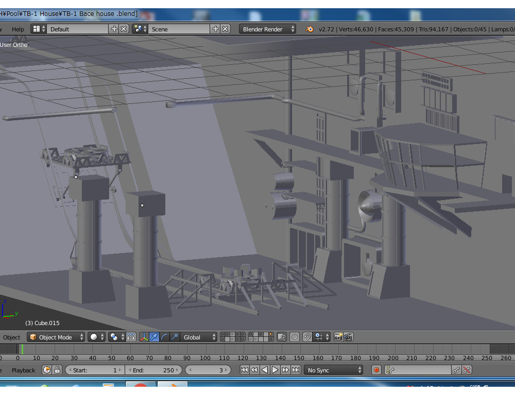515x395 pixels.
Task: Enable the scale manipulator icon
Action: [x=175, y=337]
